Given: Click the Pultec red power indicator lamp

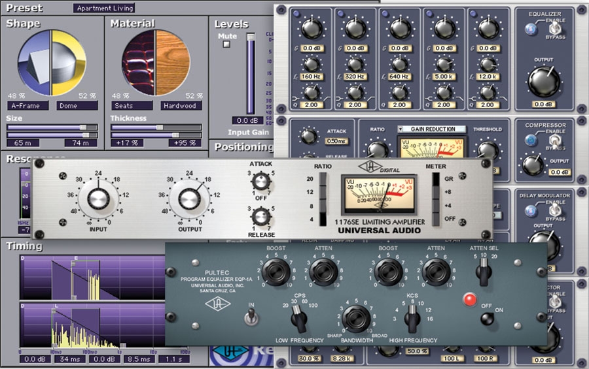Looking at the screenshot, I should (x=470, y=299).
